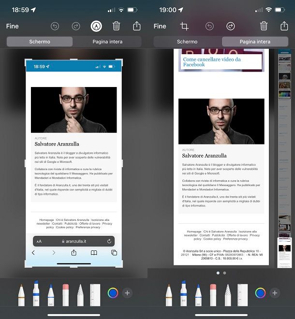295x319 pixels.
Task: Tap the first page indicator dot
Action: coord(218,273)
